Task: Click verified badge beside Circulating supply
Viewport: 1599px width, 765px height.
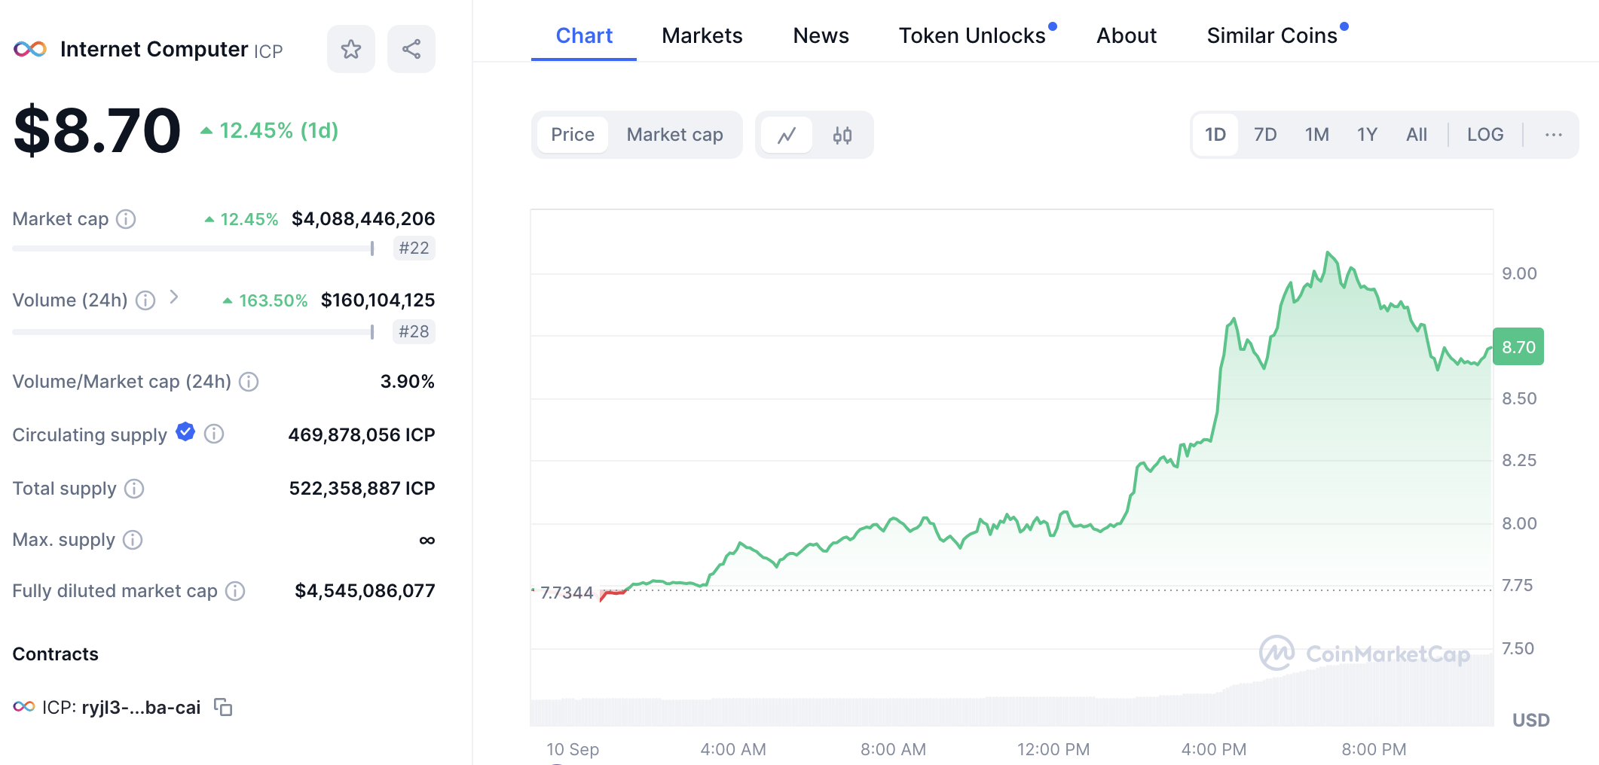Action: point(185,432)
